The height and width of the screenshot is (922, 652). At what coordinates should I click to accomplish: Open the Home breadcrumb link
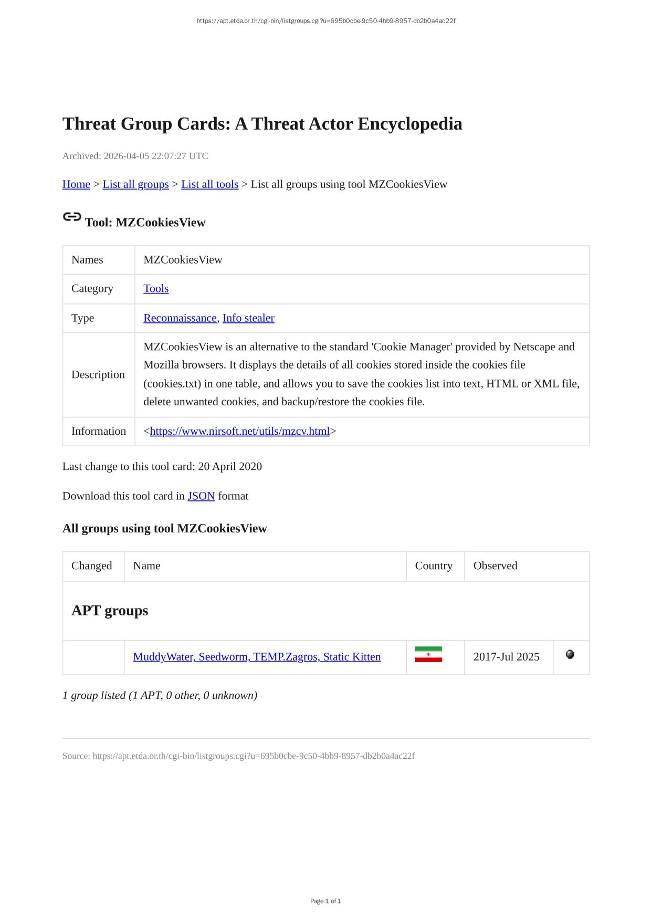(76, 184)
